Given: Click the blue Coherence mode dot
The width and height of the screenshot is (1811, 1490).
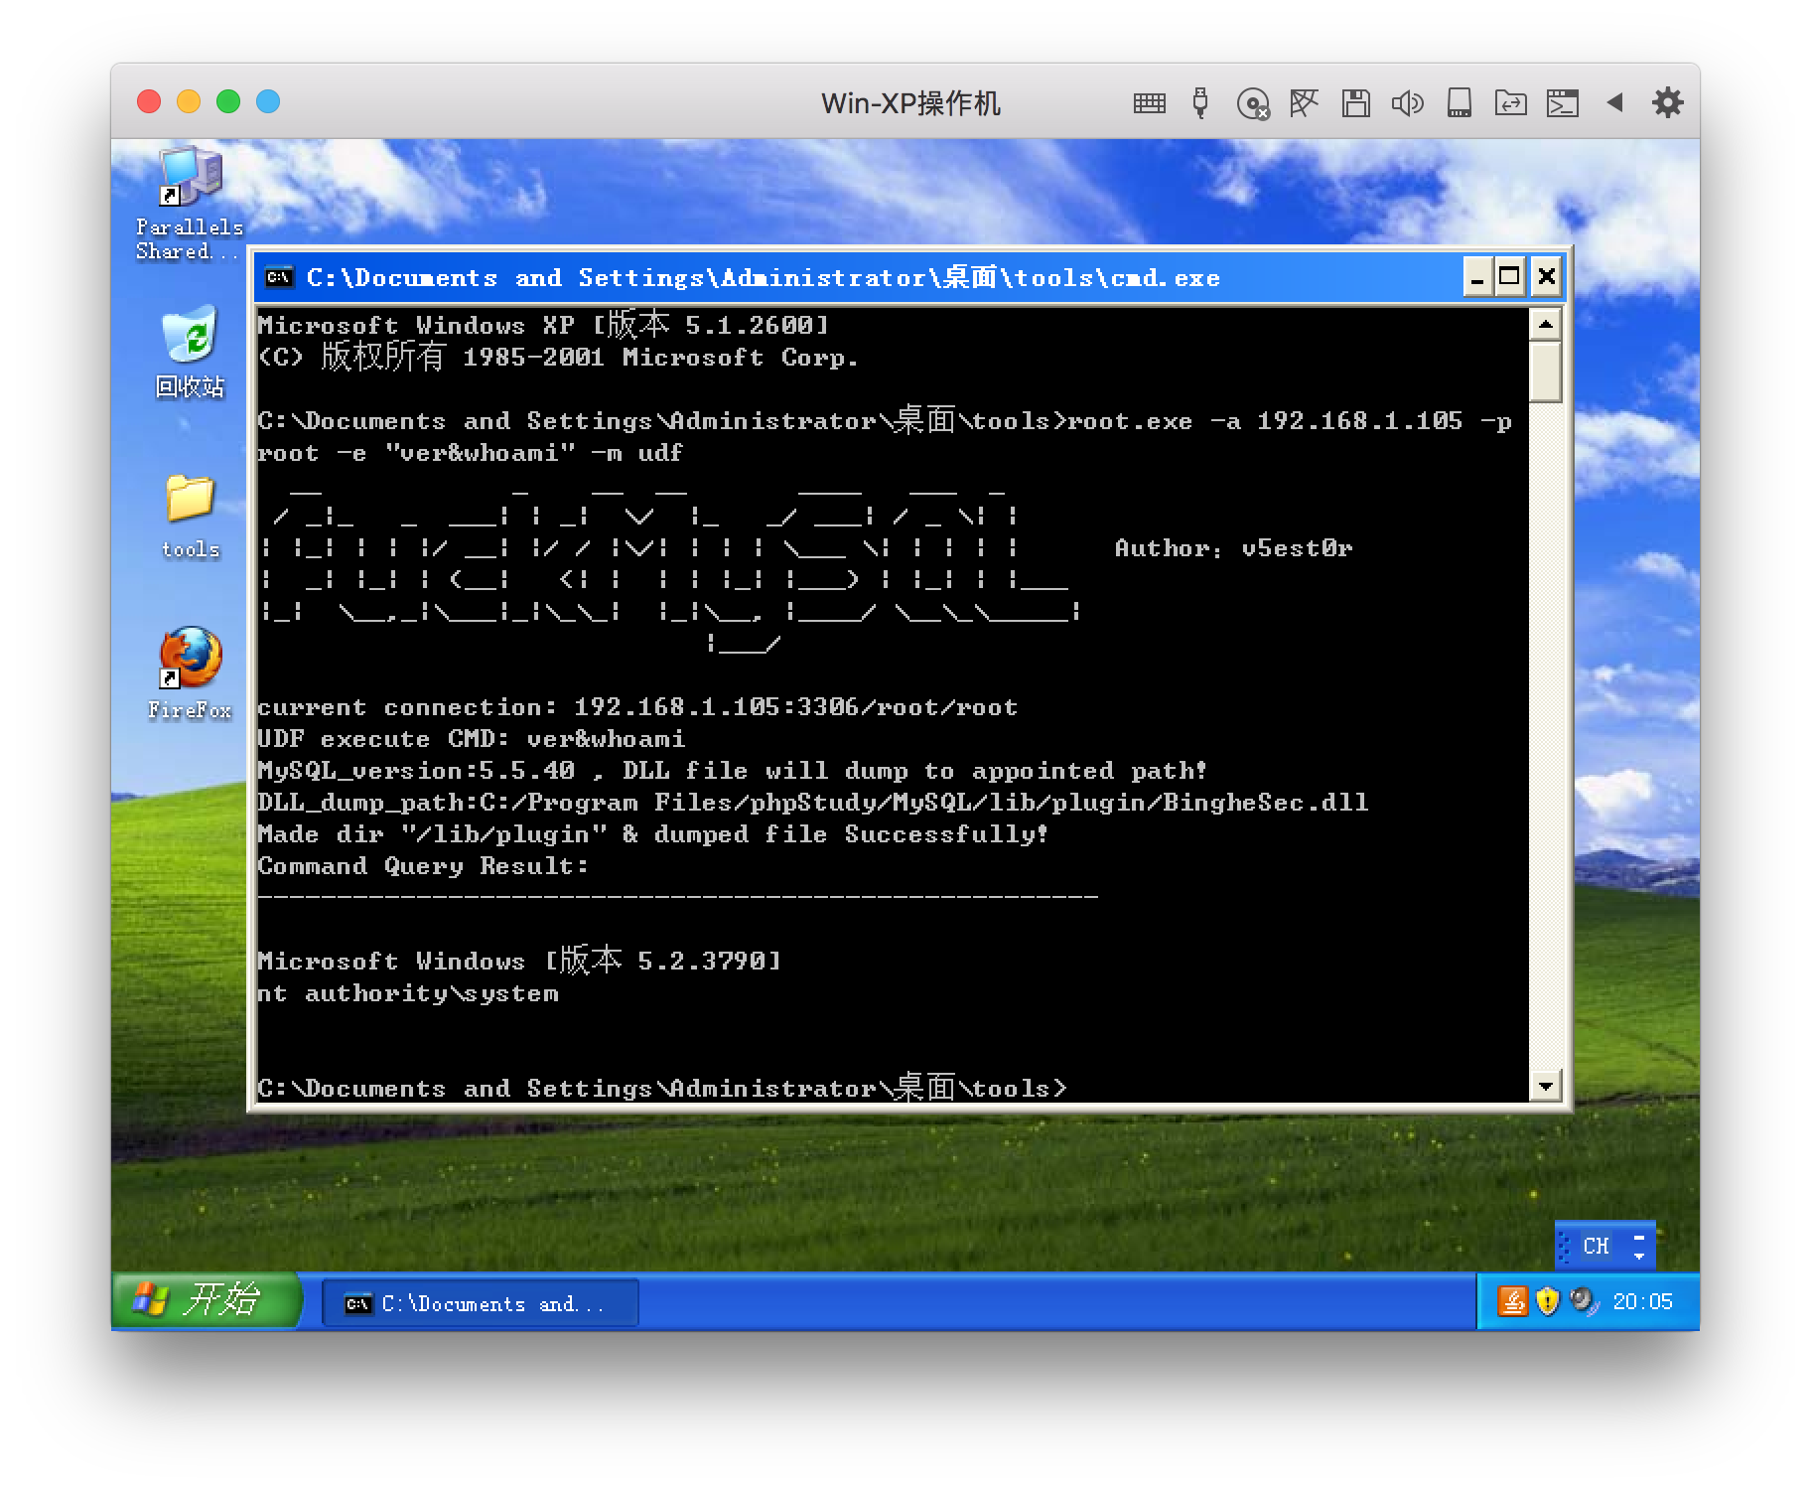Looking at the screenshot, I should tap(268, 101).
